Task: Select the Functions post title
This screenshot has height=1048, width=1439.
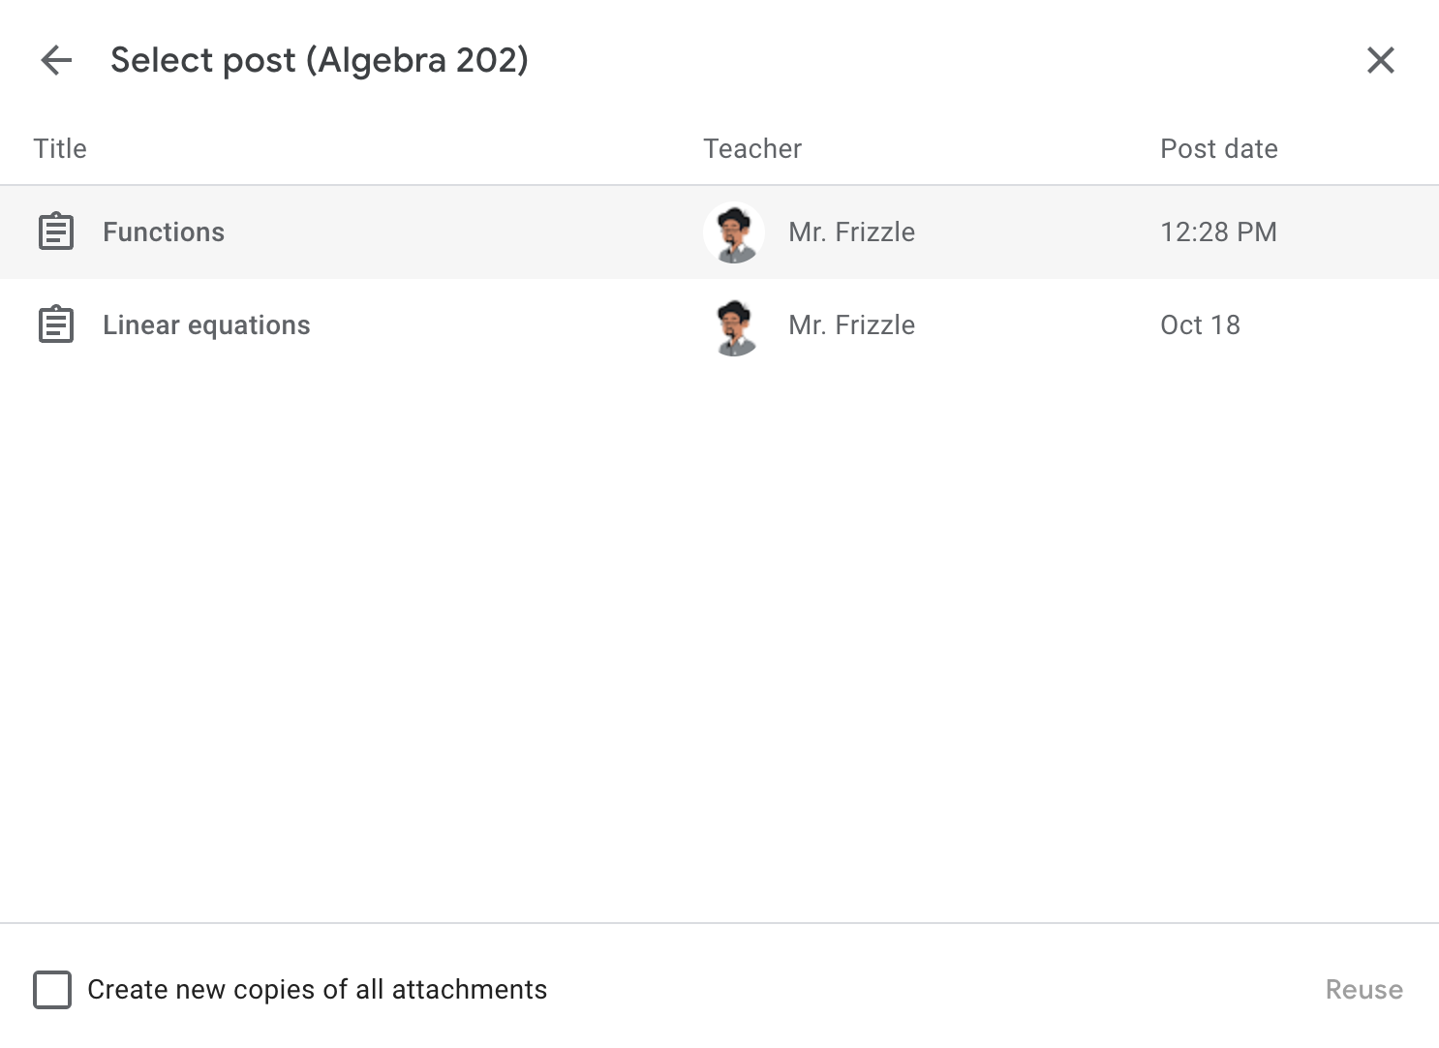Action: coord(164,232)
